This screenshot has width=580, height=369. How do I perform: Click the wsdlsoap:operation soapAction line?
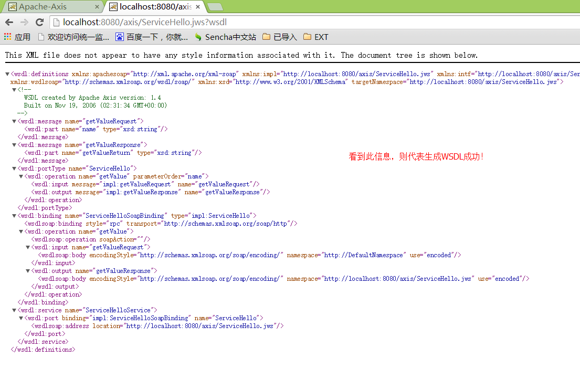(91, 239)
